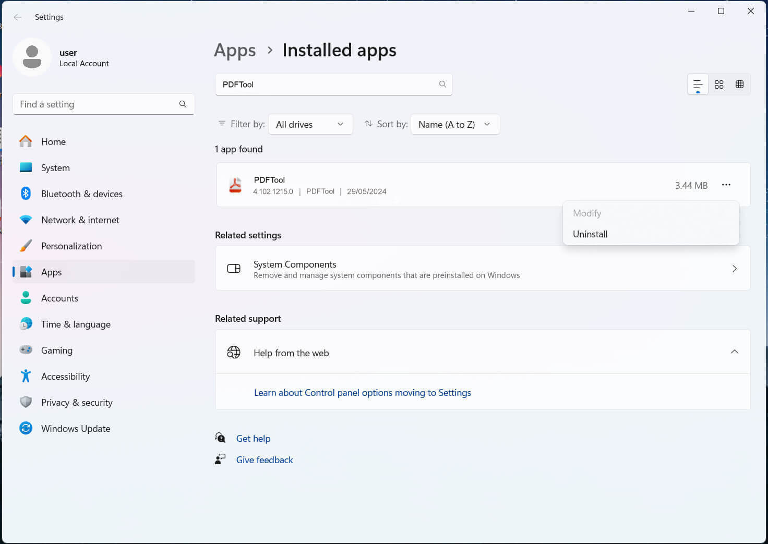This screenshot has width=768, height=544.
Task: Click the System Components icon
Action: tap(234, 269)
